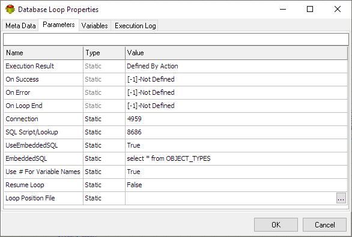Click the Database Loop Properties app icon

click(x=10, y=10)
